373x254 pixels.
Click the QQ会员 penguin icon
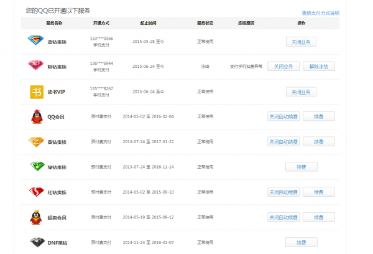point(37,117)
